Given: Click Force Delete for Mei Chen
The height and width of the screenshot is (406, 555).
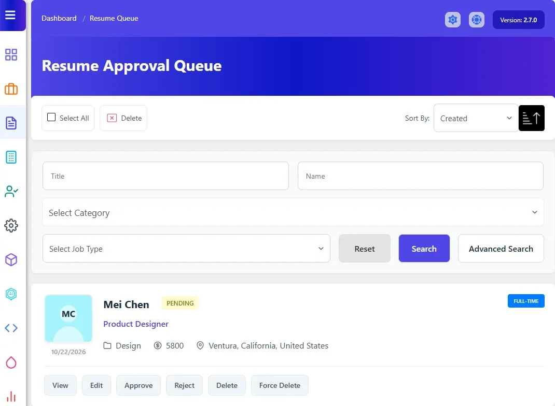Looking at the screenshot, I should [x=280, y=385].
